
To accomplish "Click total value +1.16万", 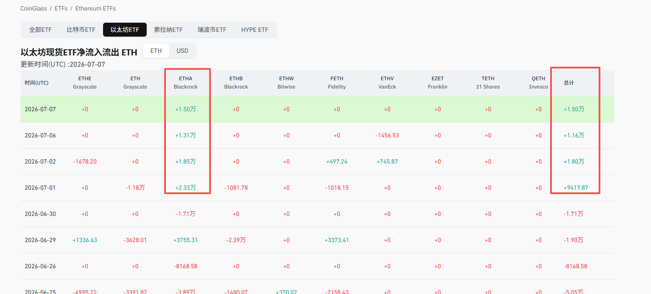I will click(x=574, y=135).
